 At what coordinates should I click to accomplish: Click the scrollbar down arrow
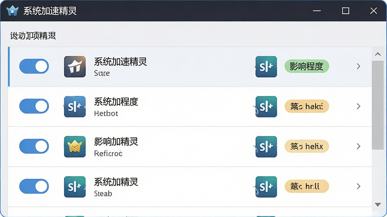click(378, 205)
